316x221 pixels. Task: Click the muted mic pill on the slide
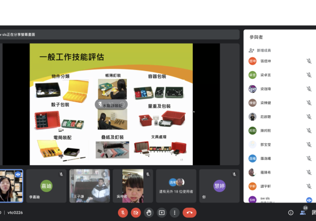pyautogui.click(x=111, y=105)
